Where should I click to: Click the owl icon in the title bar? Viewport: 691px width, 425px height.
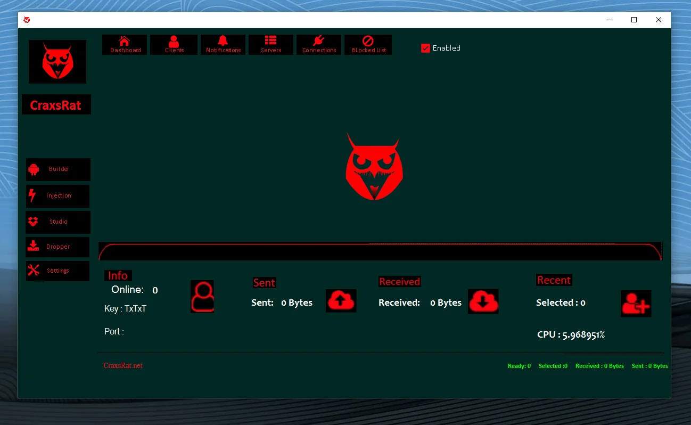[27, 19]
